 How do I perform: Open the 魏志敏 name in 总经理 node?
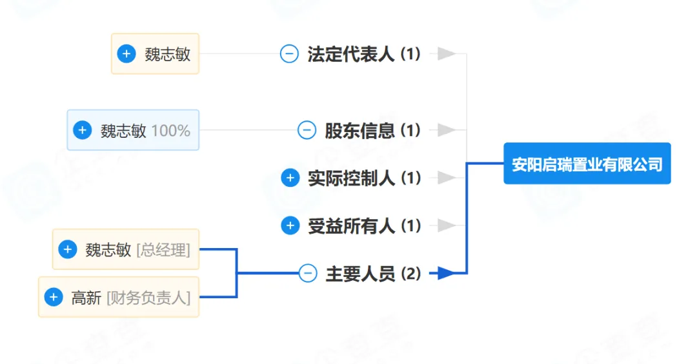click(x=108, y=250)
